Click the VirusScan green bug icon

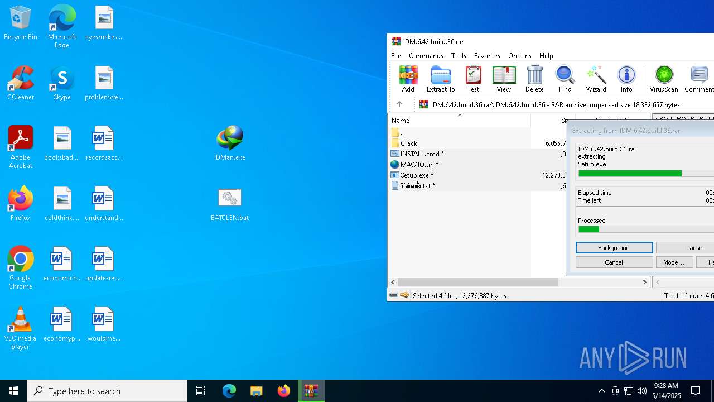coord(664,79)
